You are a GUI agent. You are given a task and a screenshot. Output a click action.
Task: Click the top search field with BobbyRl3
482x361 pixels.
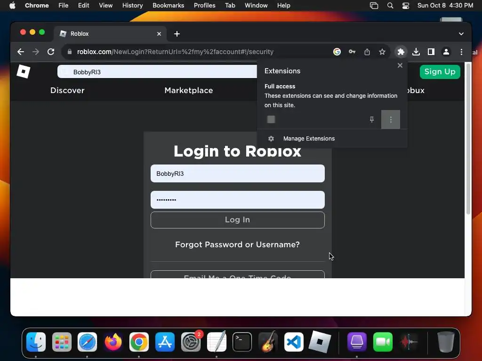point(157,72)
